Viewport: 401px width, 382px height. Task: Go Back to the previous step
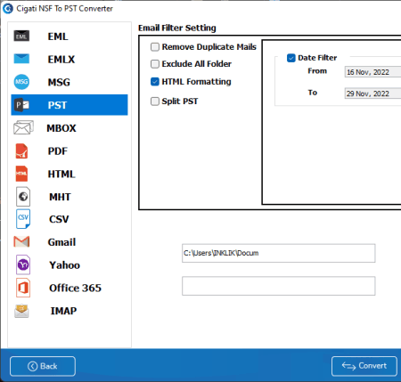43,366
